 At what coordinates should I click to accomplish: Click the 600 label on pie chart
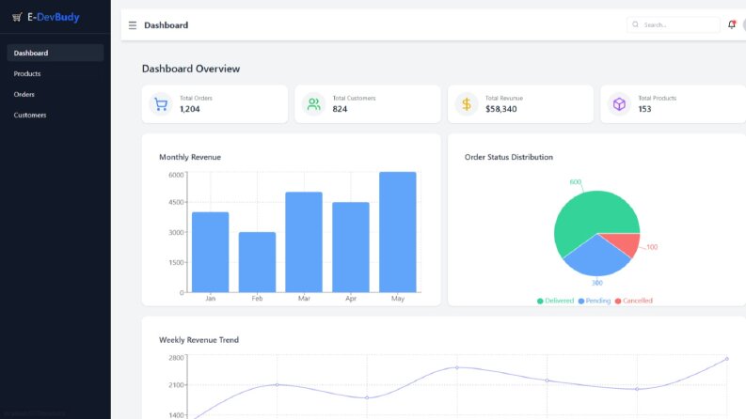575,182
